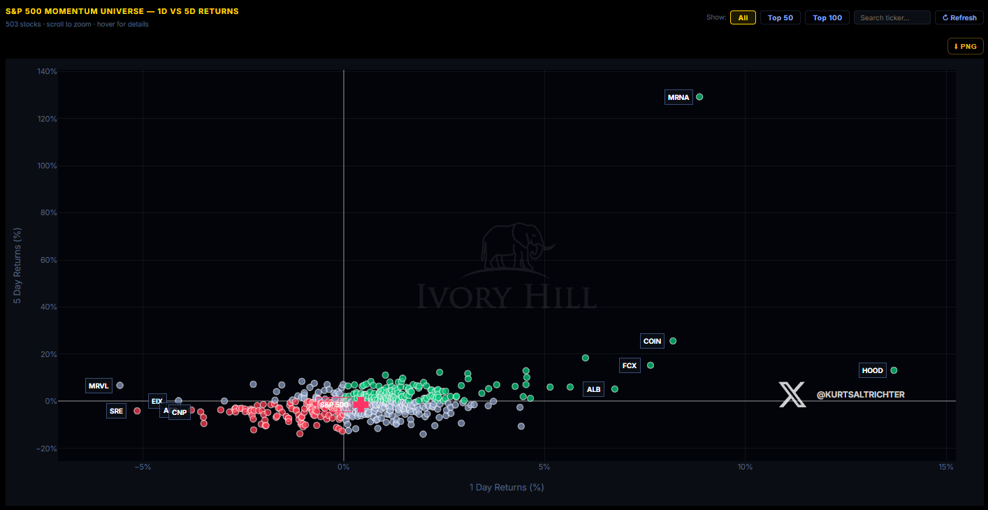
Task: Select the green MRNA data point
Action: coord(699,97)
